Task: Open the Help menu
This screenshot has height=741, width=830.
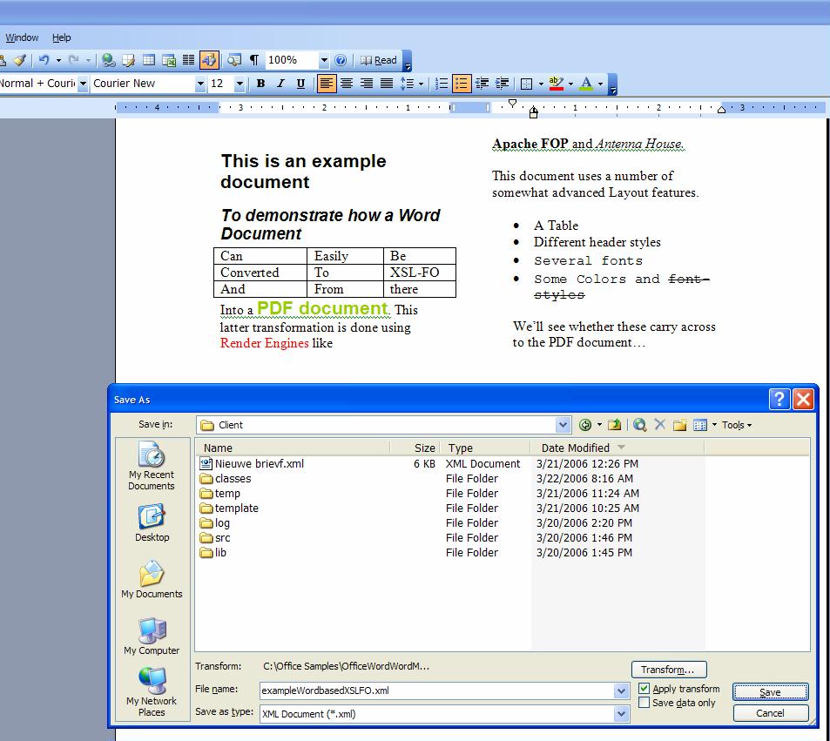Action: pos(61,37)
